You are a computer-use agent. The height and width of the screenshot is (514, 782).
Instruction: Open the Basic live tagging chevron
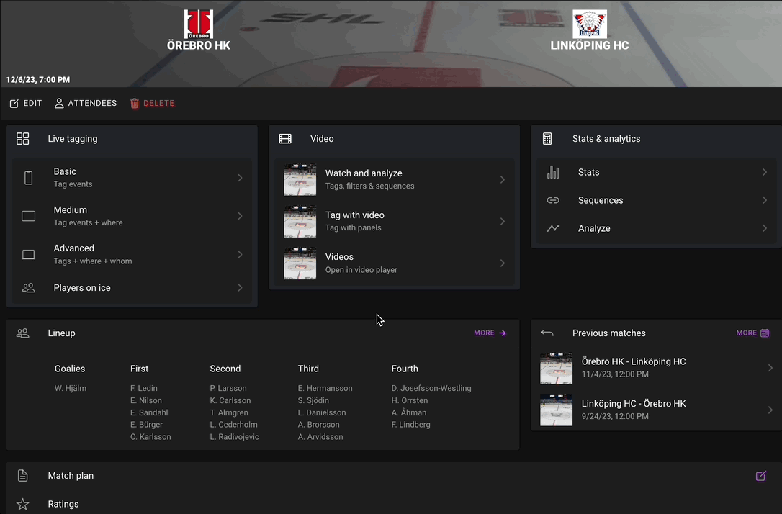[x=240, y=178]
